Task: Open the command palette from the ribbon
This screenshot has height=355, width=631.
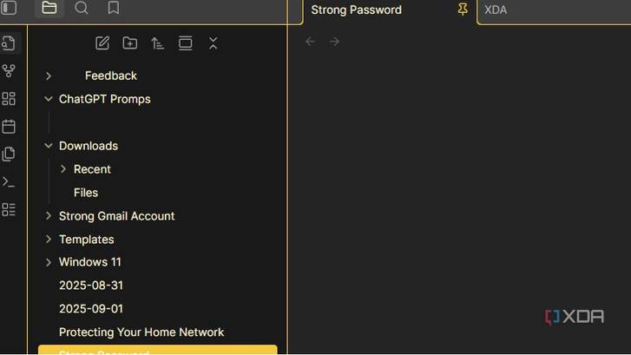Action: point(9,182)
